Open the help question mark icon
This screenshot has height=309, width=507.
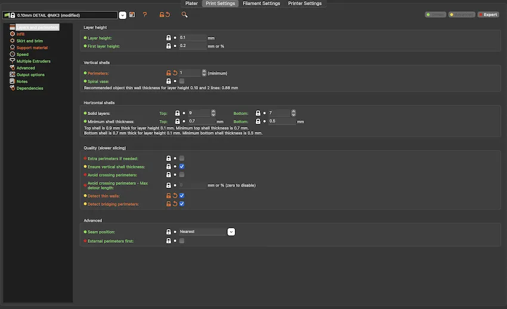coord(145,14)
